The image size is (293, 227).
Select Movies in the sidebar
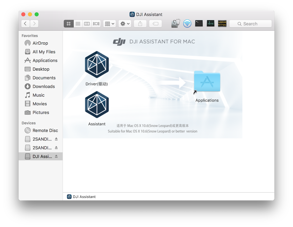click(40, 104)
